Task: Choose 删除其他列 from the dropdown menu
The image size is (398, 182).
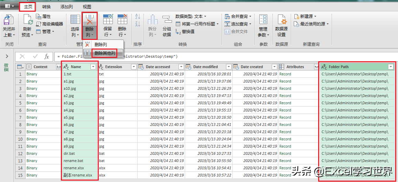Action: coord(104,53)
